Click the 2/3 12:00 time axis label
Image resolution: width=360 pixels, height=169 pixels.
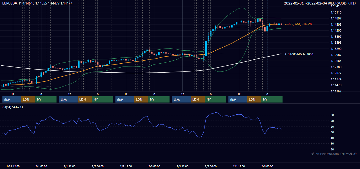coord(183,166)
